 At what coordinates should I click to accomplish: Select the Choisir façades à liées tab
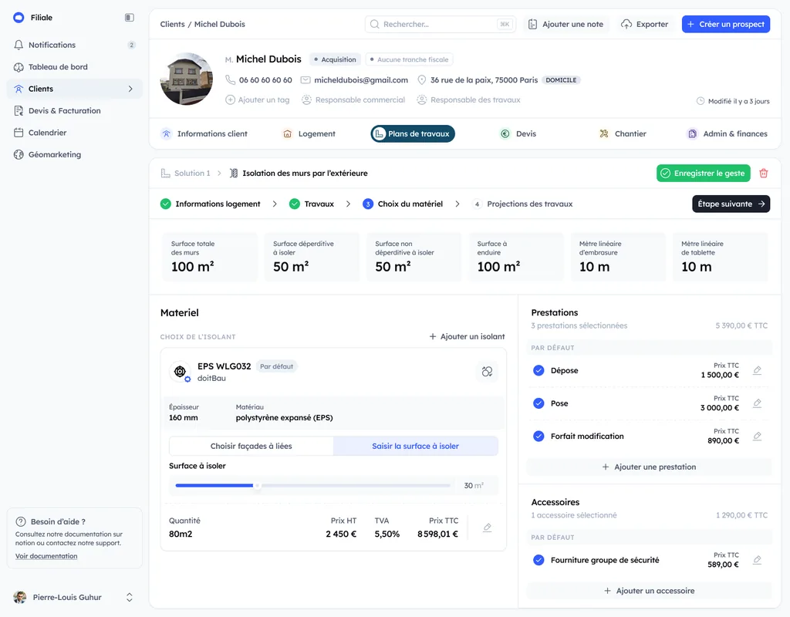click(x=252, y=447)
